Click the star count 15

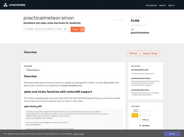82,29
